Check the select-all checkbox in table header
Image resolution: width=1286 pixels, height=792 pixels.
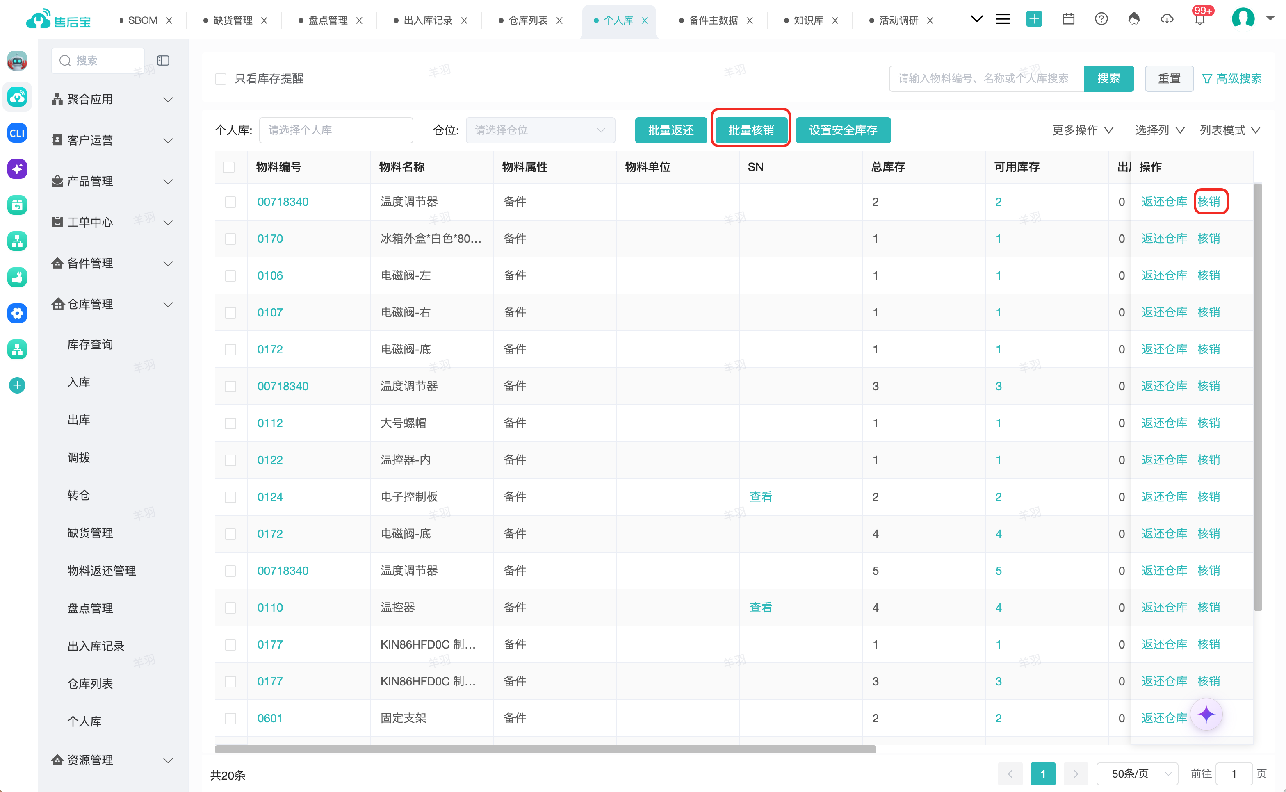[229, 167]
